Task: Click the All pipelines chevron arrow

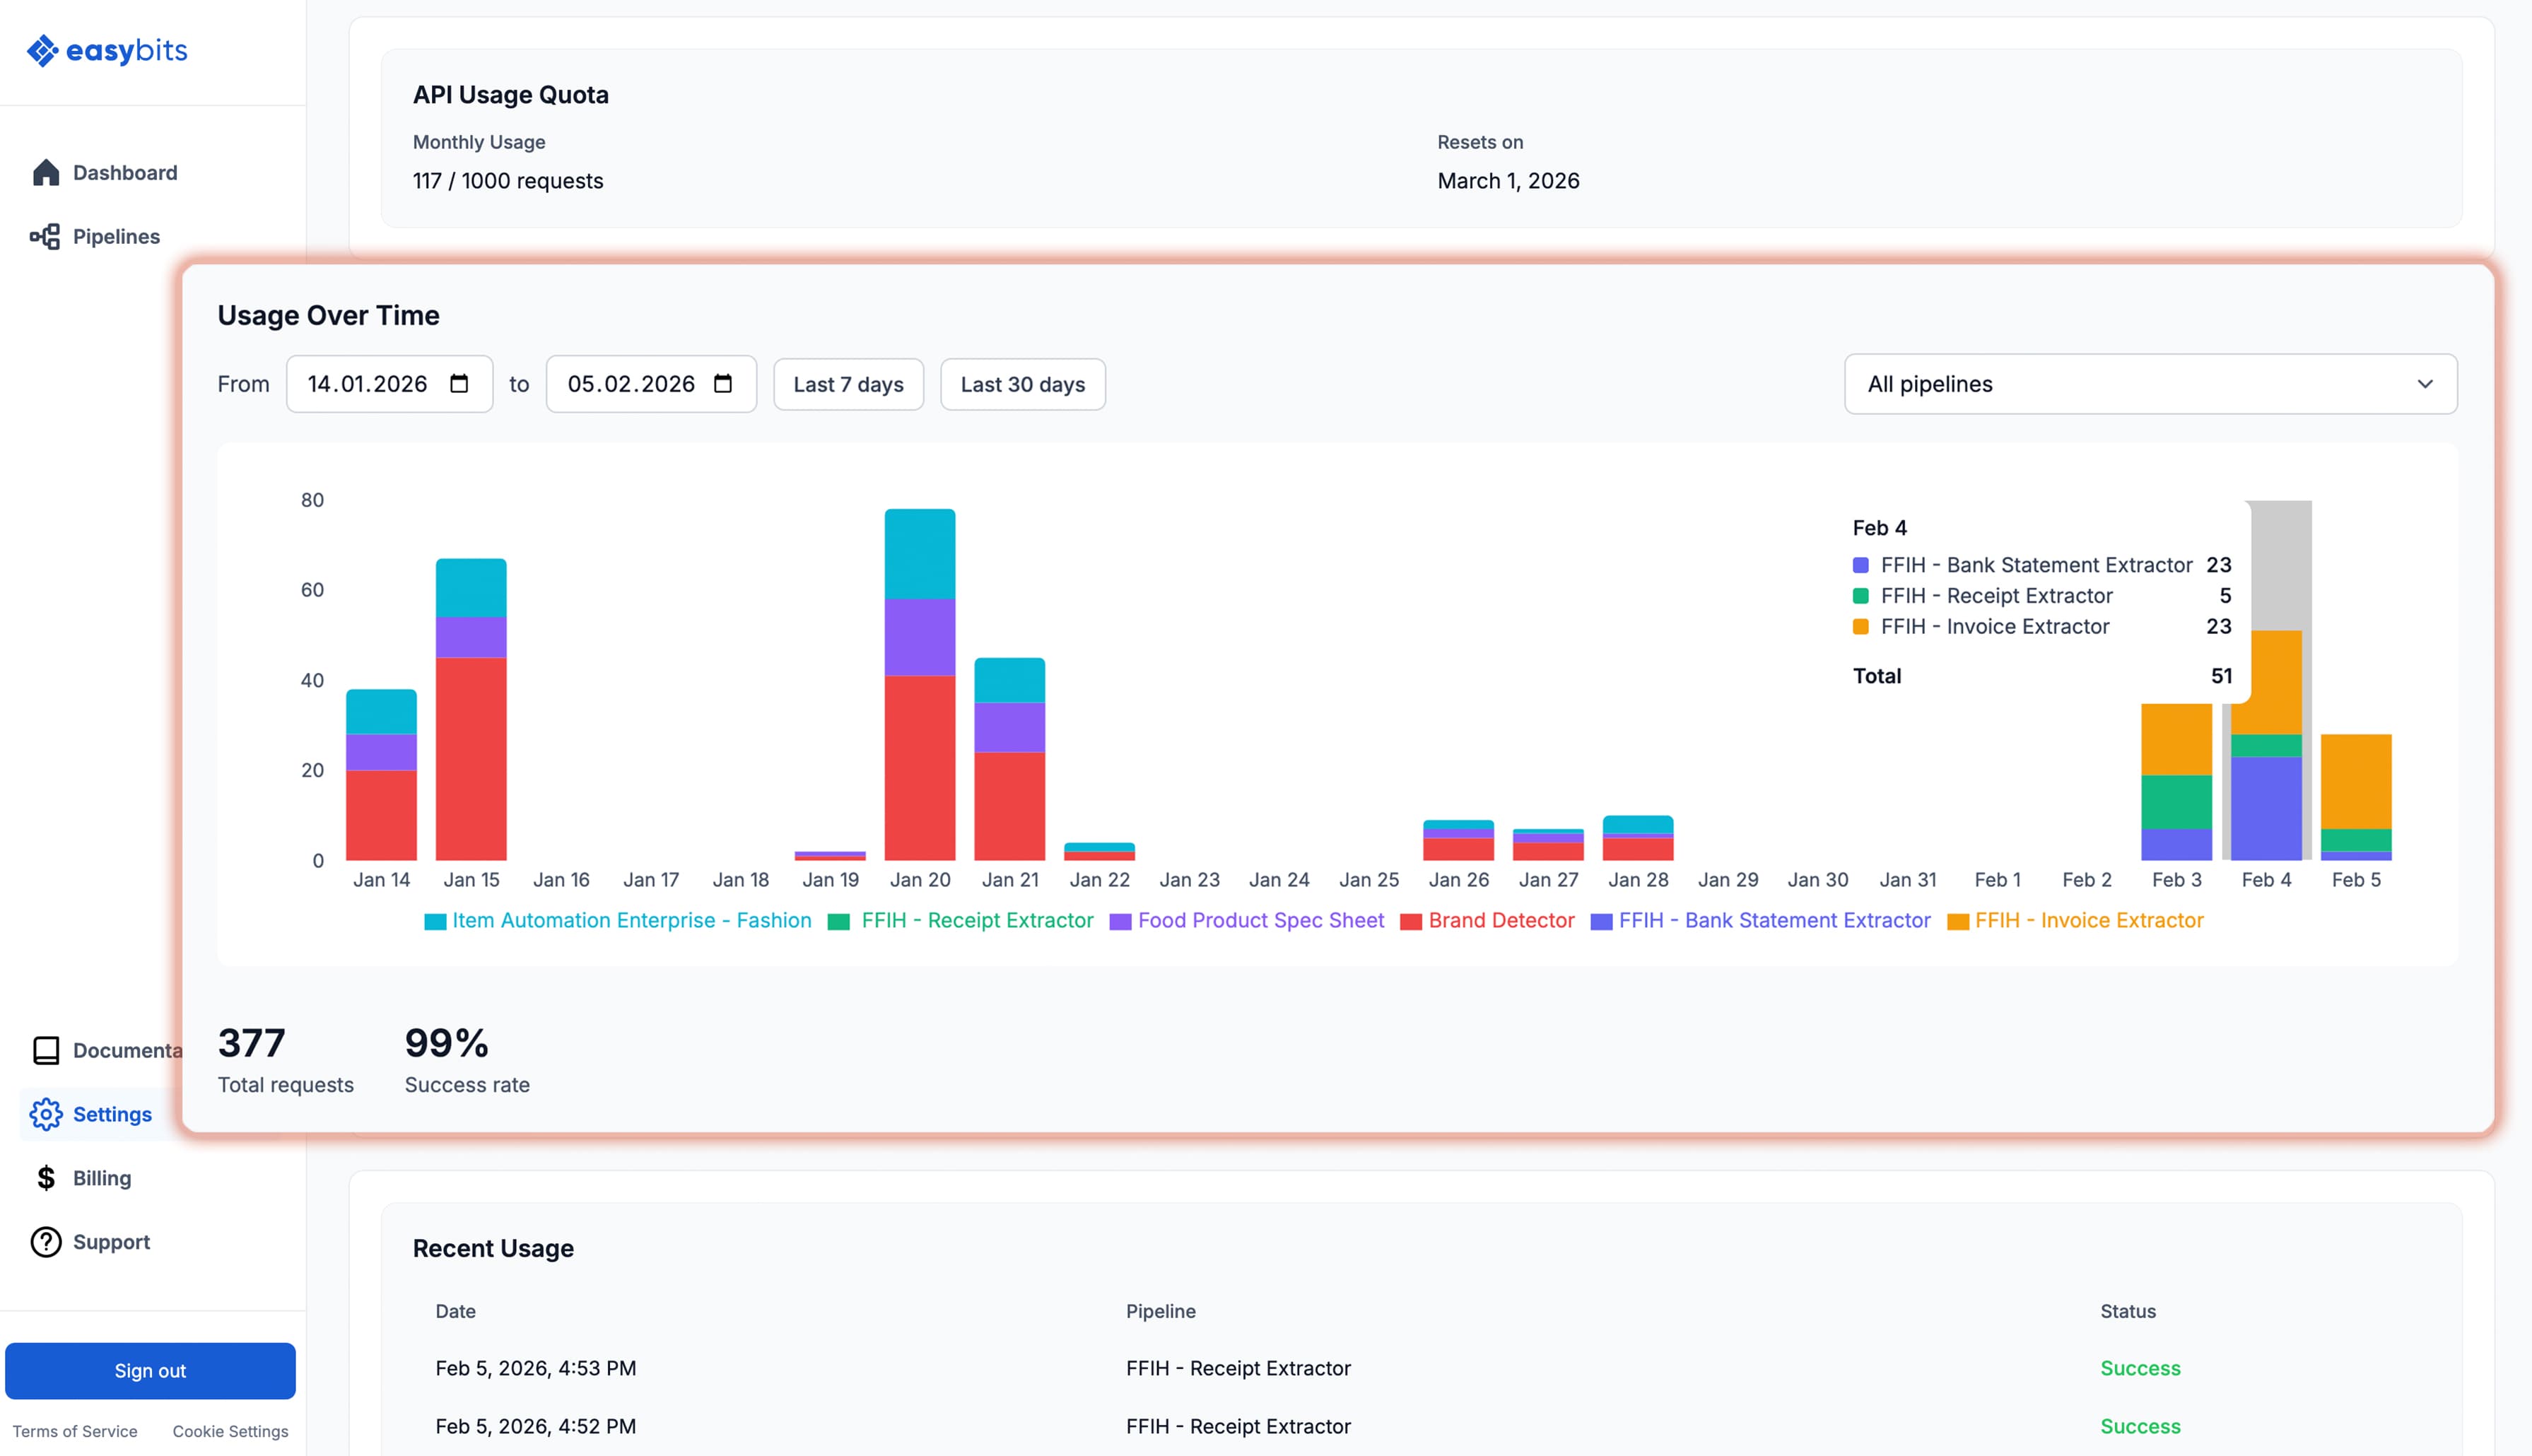Action: click(x=2425, y=384)
